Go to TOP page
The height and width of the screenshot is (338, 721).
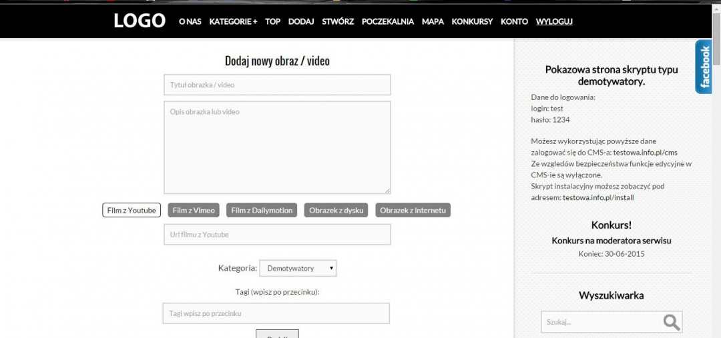click(272, 21)
